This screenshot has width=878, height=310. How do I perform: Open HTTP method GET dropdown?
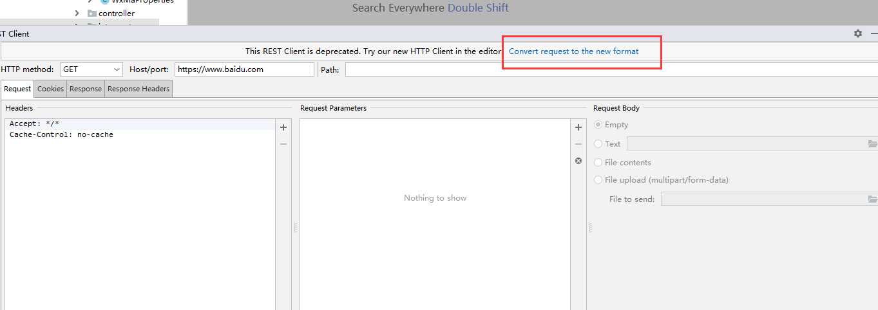(x=91, y=69)
